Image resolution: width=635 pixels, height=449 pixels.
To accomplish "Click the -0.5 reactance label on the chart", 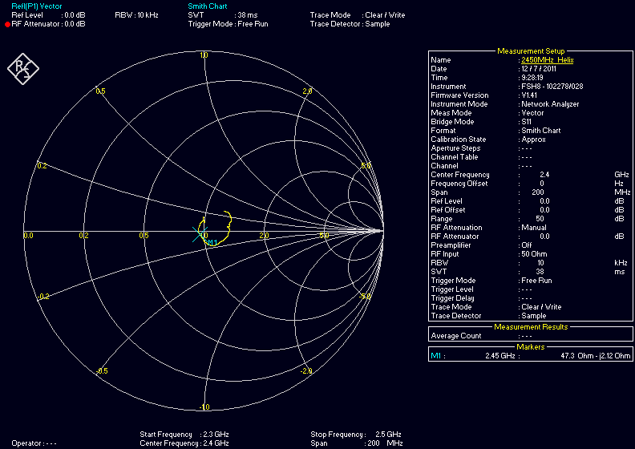I will [x=101, y=371].
